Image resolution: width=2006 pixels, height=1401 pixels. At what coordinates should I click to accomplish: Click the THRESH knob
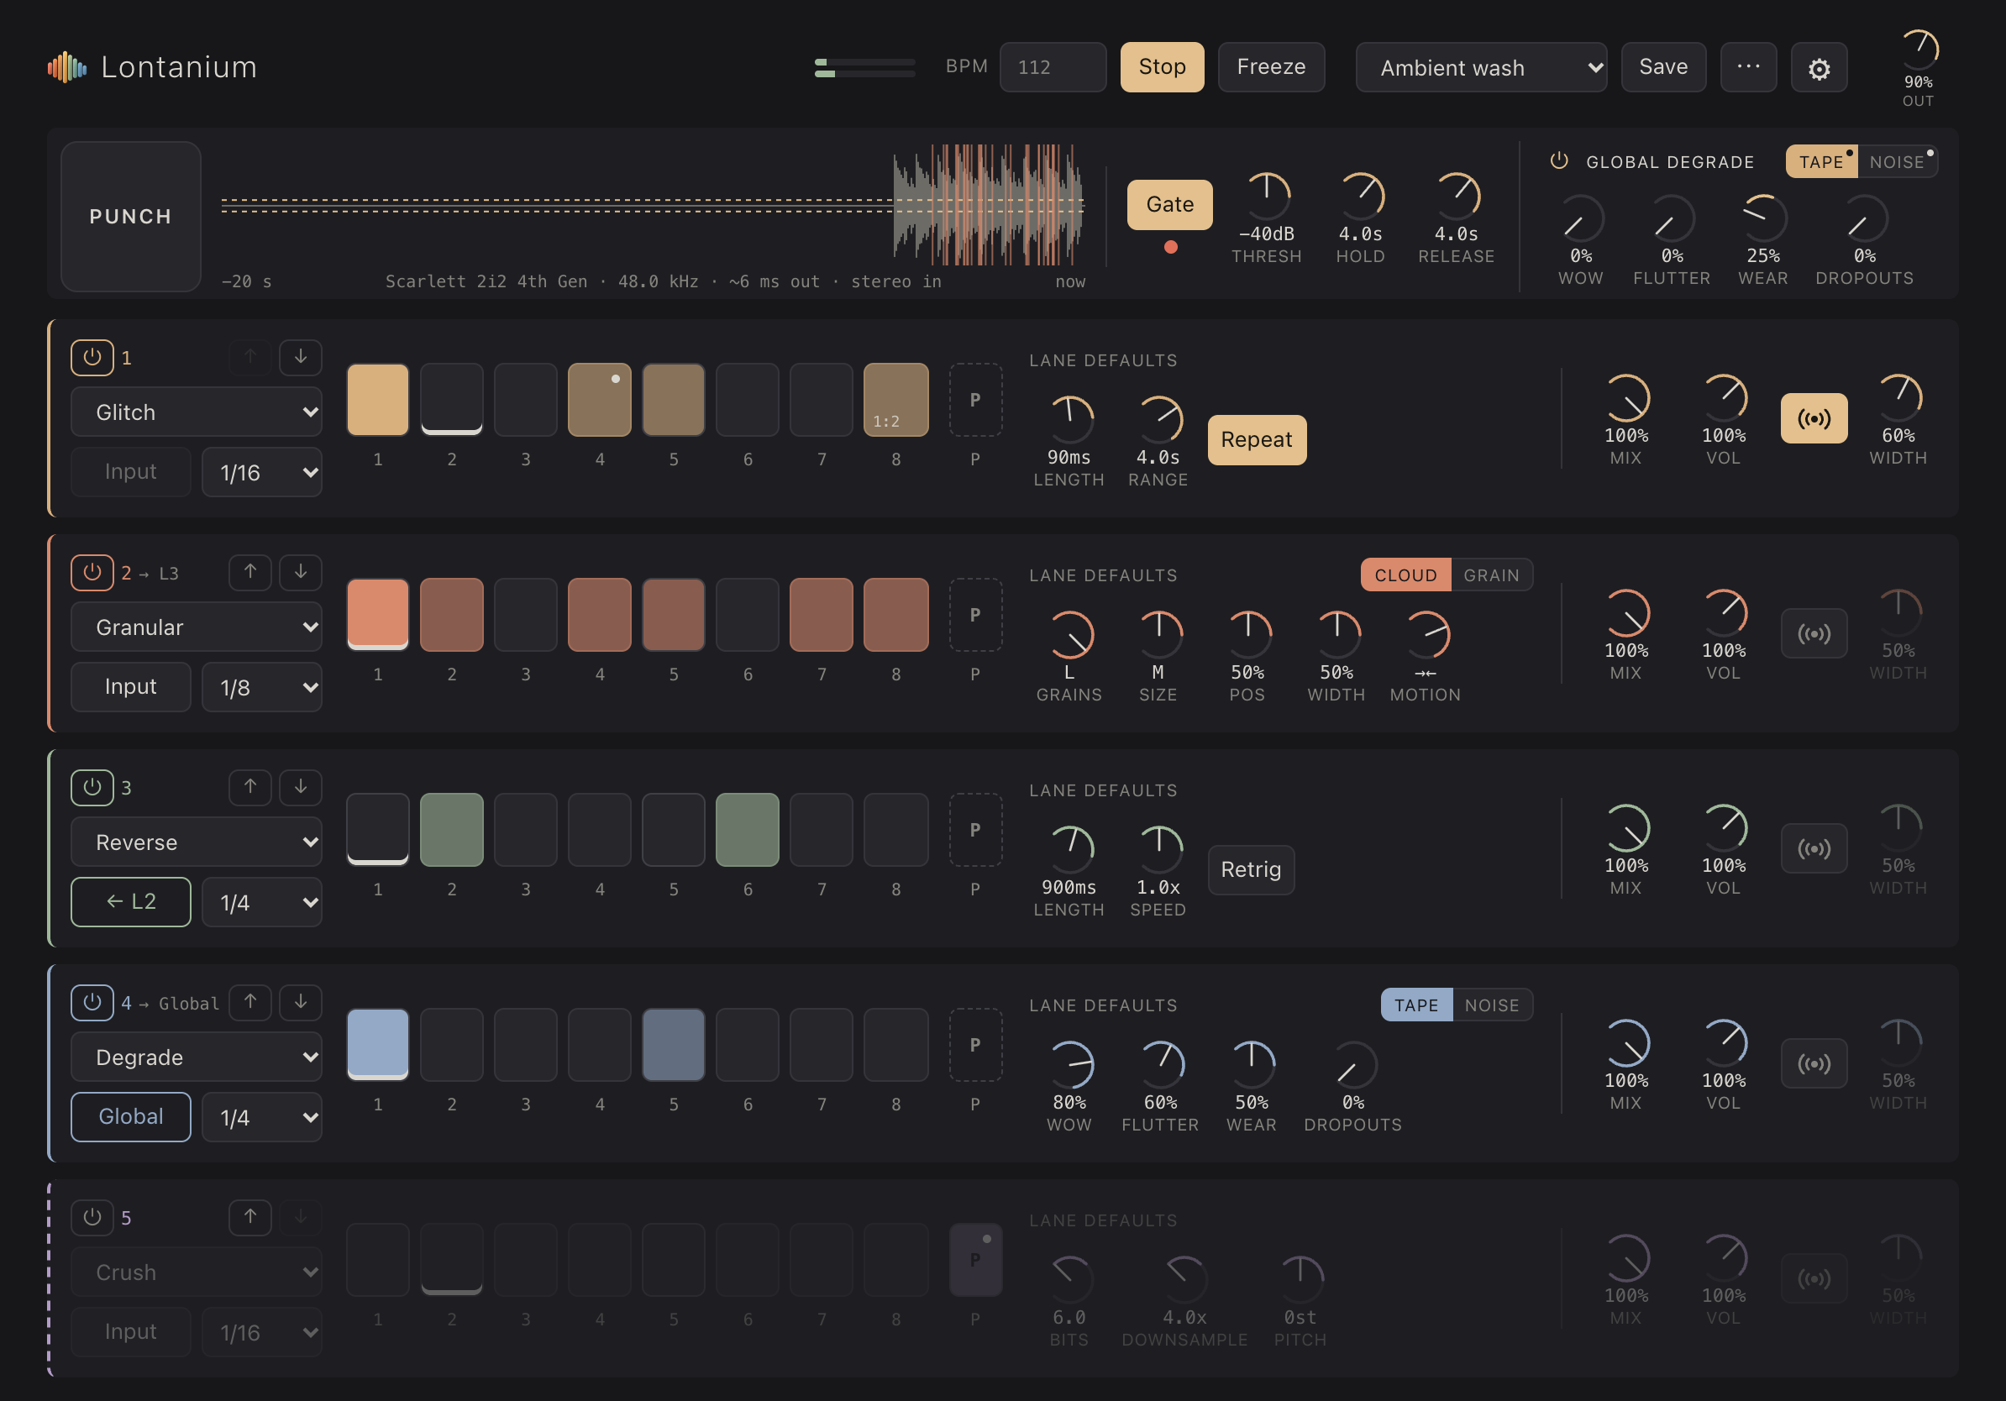[1266, 197]
